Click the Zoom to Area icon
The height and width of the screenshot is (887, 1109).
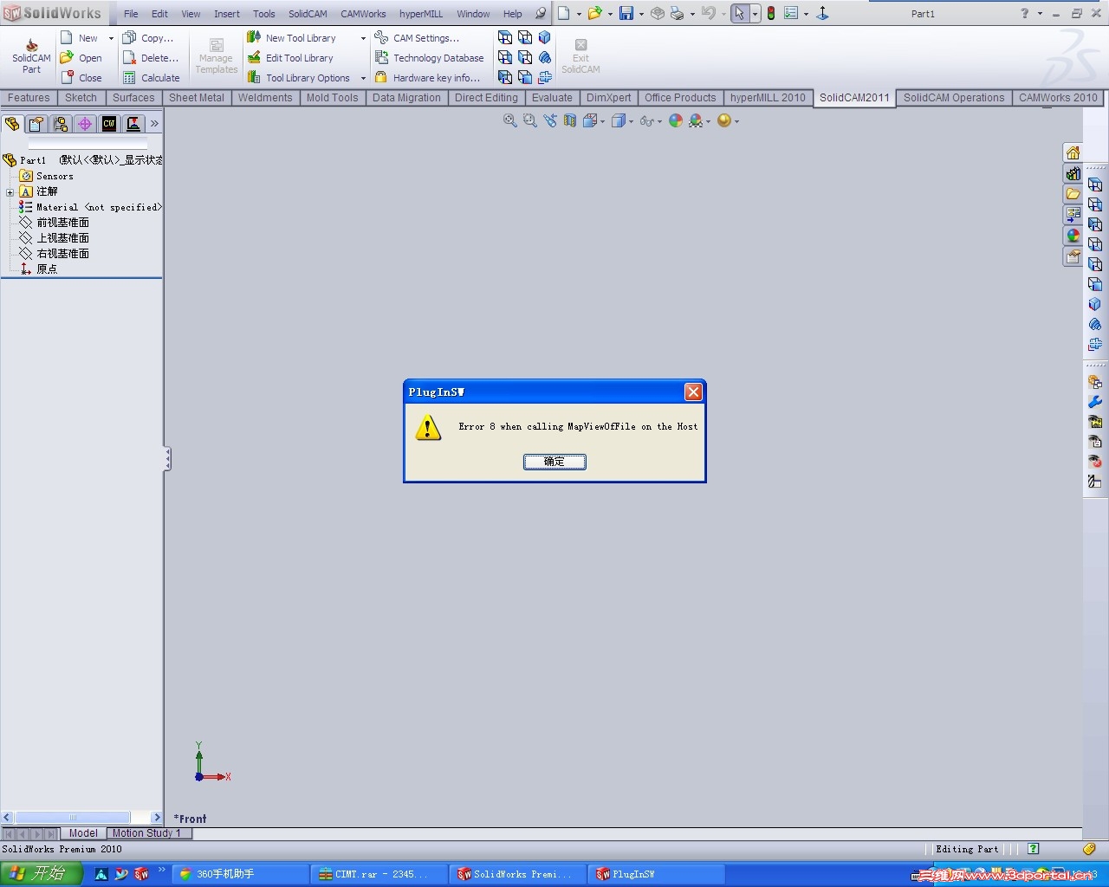coord(530,121)
